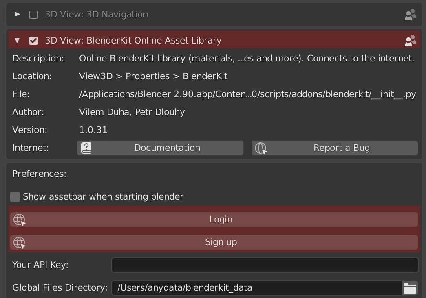Click the globe icon on Report a Bug
The image size is (426, 298).
tap(261, 148)
